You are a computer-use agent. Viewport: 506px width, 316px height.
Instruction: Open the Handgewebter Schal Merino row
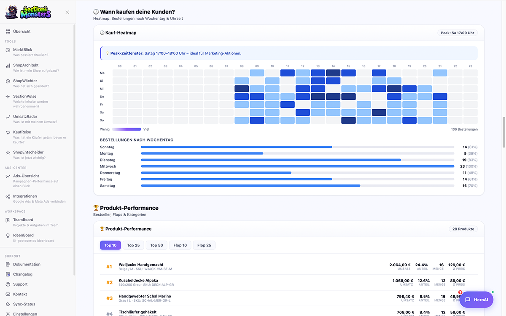[x=289, y=298]
